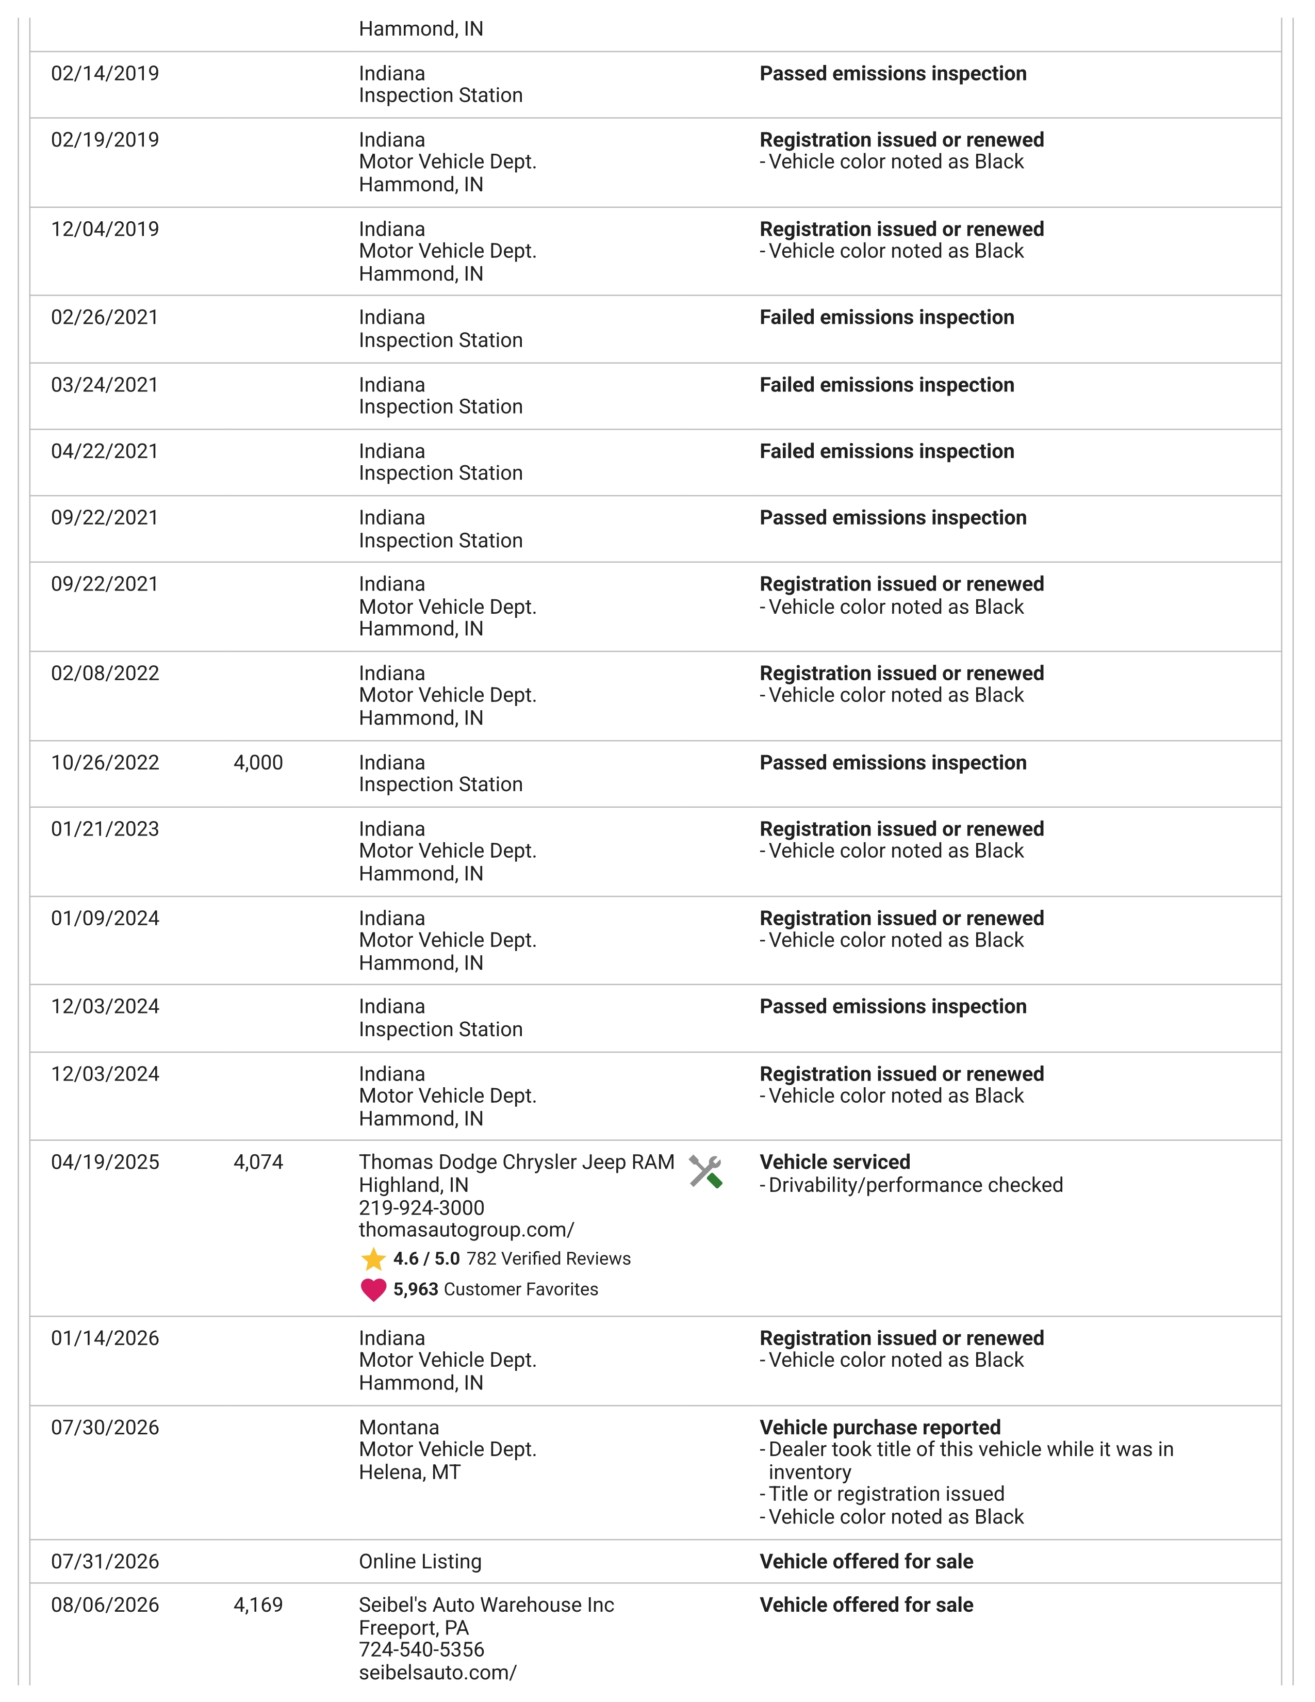Click the 782 Verified Reviews text
The image size is (1315, 1702).
click(x=549, y=1258)
